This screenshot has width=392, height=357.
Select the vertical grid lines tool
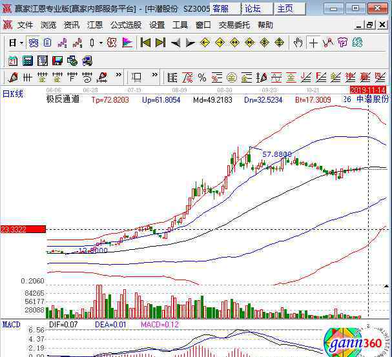pos(28,77)
